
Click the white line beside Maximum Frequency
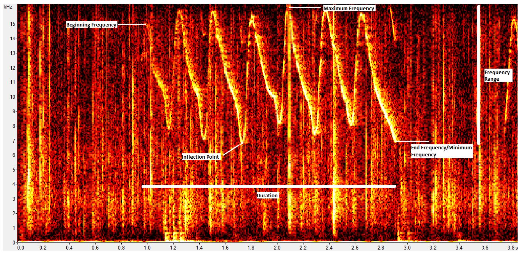tap(305, 8)
